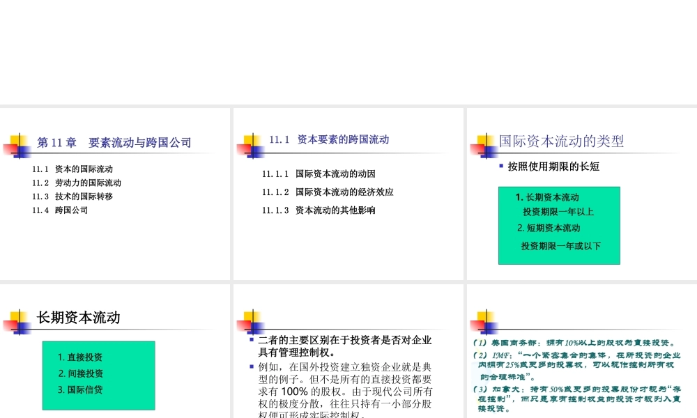Image resolution: width=697 pixels, height=418 pixels.
Task: Click the green box containing 直接投资 list
Action: pyautogui.click(x=98, y=375)
